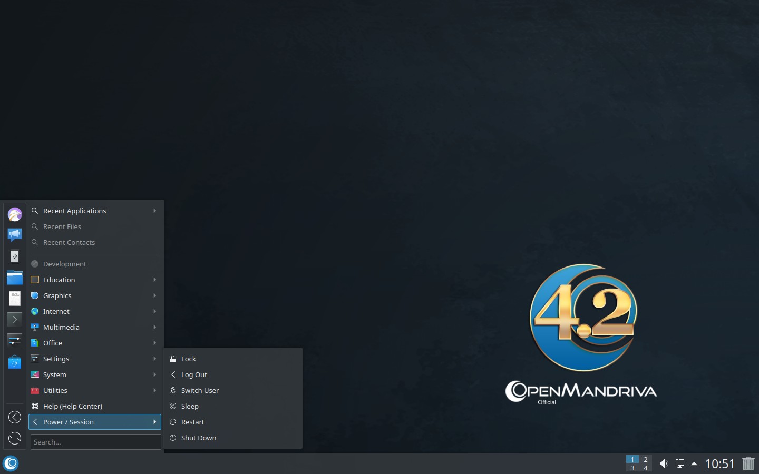Select Shut Down from power submenu
759x474 pixels.
pos(199,438)
